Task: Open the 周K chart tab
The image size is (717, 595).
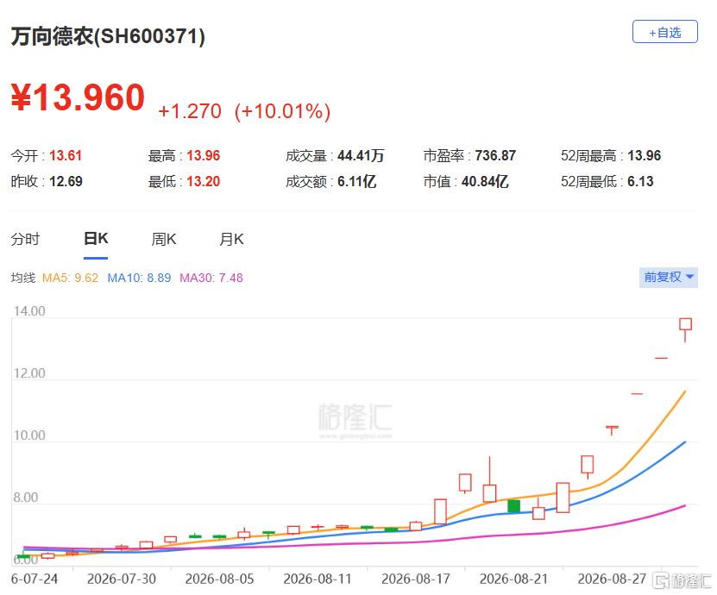Action: click(x=164, y=239)
